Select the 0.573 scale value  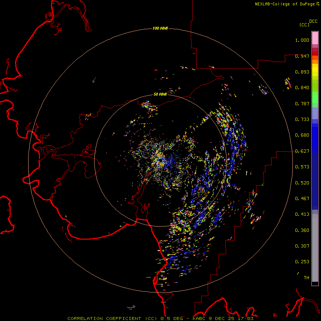(302, 167)
